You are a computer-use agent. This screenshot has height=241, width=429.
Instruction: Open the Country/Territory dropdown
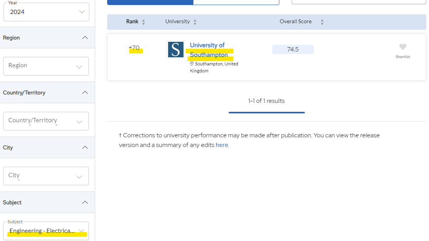tap(46, 121)
